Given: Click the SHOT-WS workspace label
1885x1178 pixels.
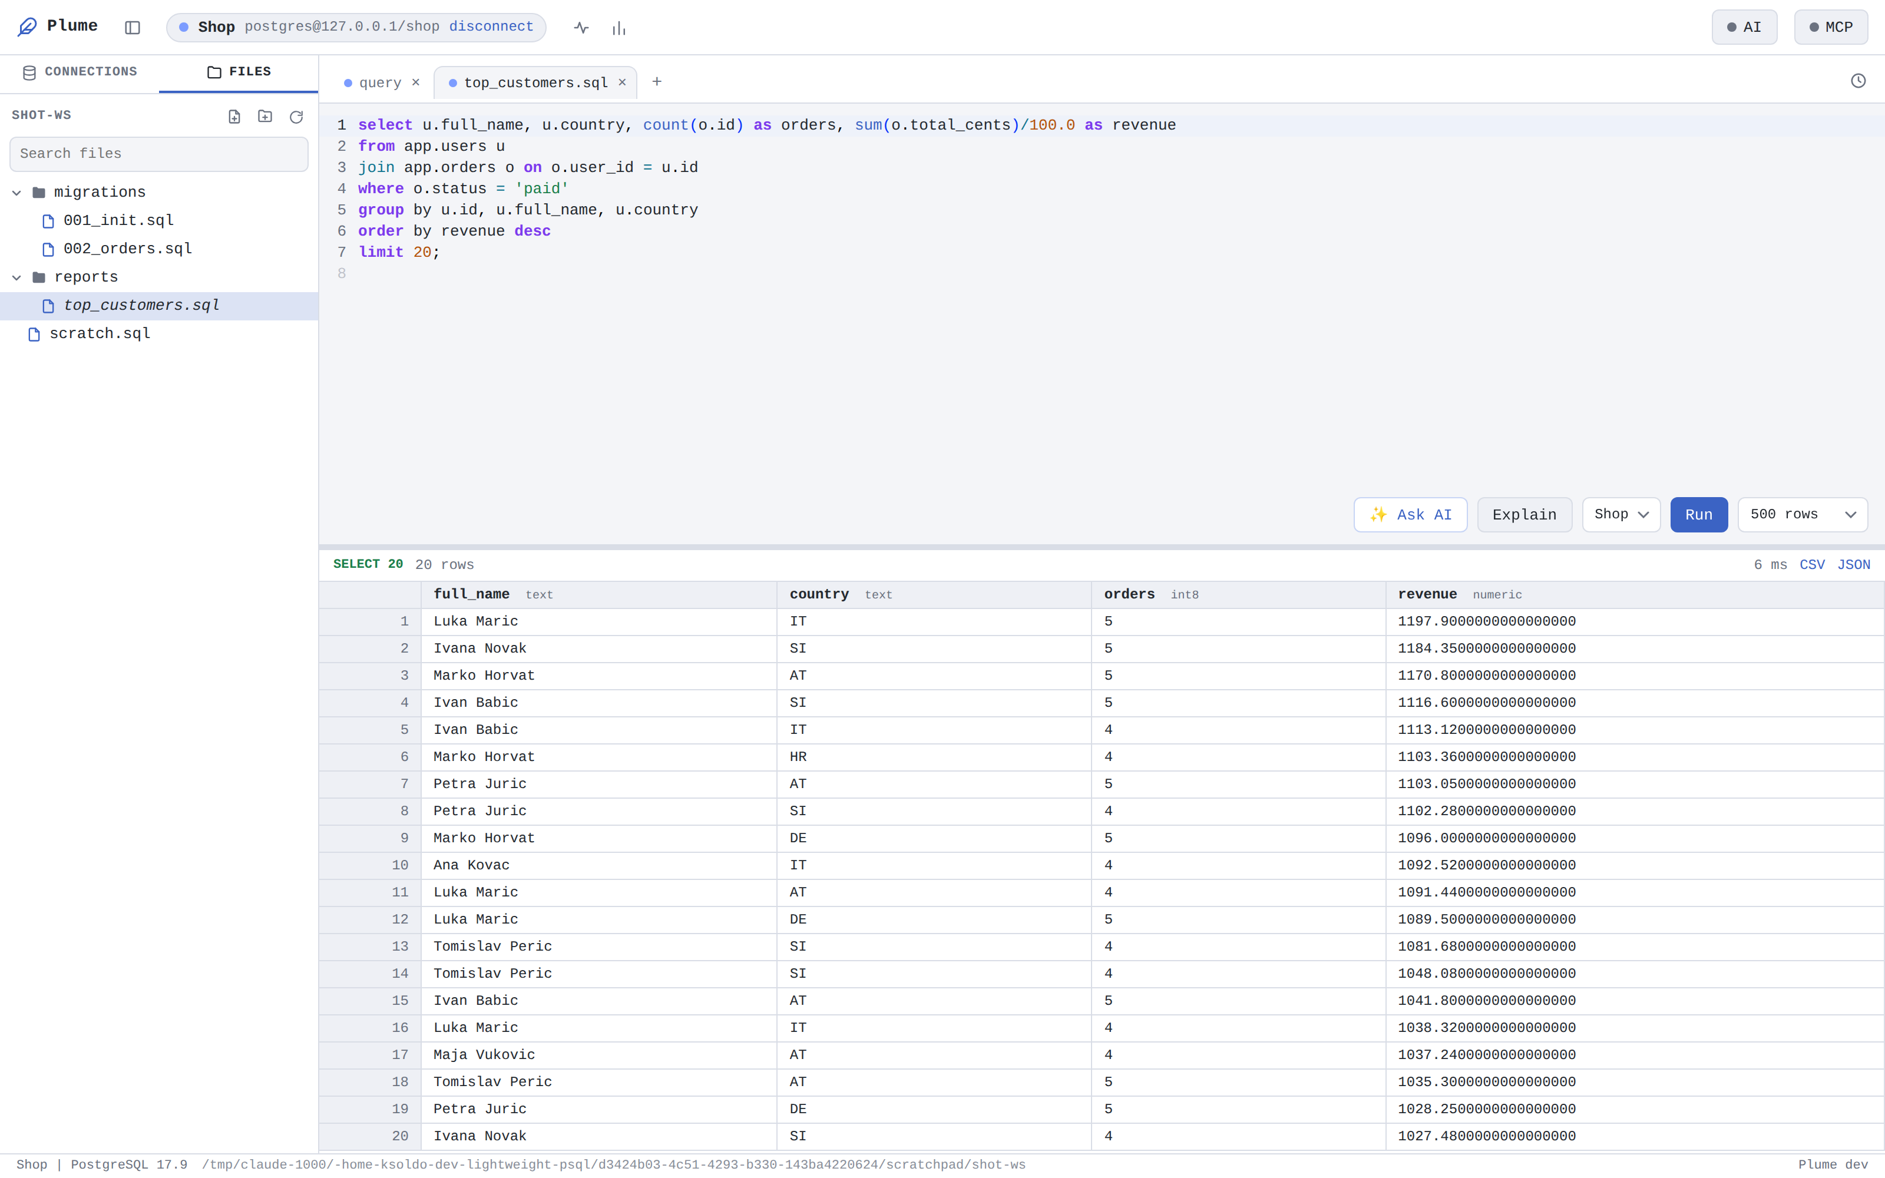Looking at the screenshot, I should (41, 115).
